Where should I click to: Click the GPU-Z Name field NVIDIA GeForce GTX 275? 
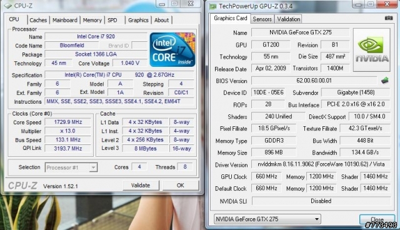(x=300, y=32)
